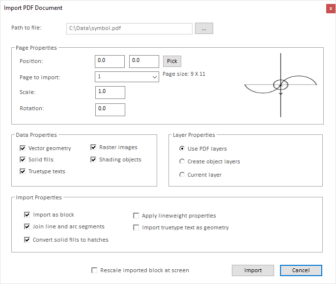Close the Import PDF Document dialog
The width and height of the screenshot is (336, 284).
[331, 8]
